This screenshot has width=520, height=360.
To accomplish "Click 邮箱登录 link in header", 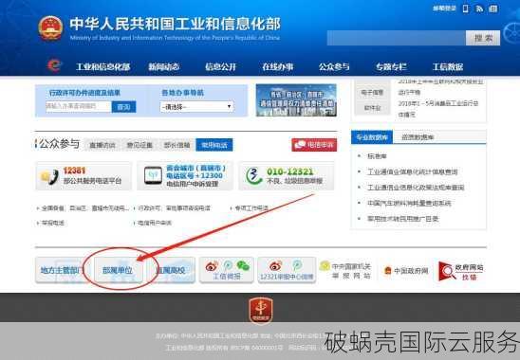I will coord(444,9).
